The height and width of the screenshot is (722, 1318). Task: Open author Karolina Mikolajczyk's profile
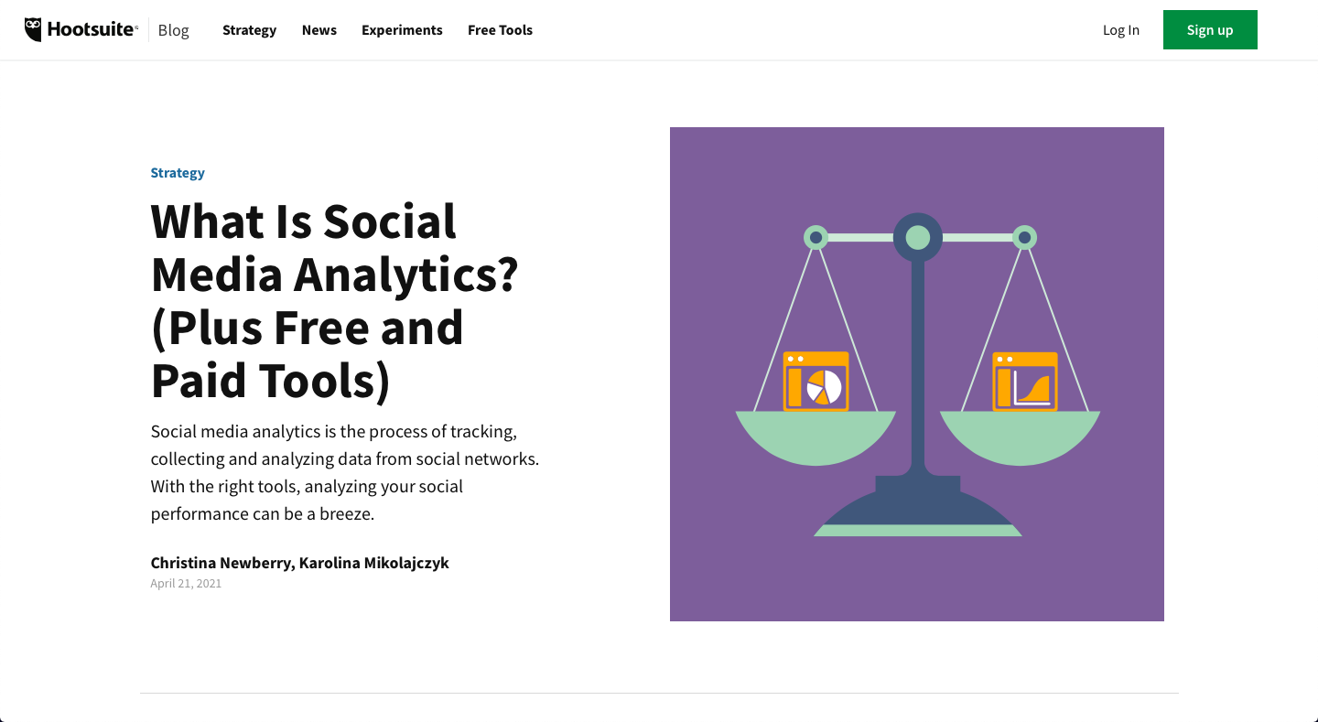373,563
